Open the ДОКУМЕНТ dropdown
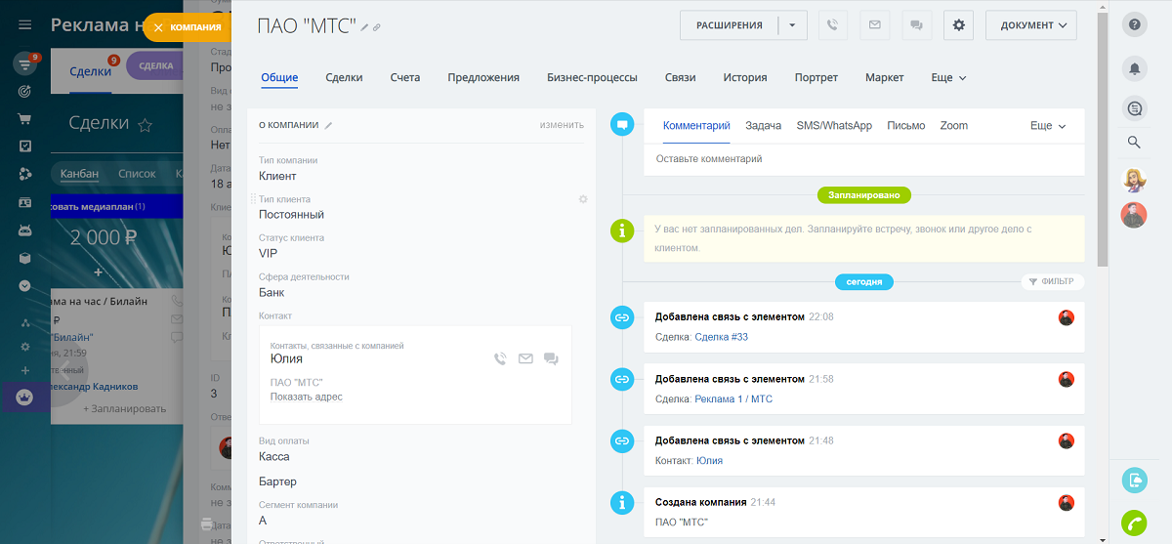 point(1031,25)
